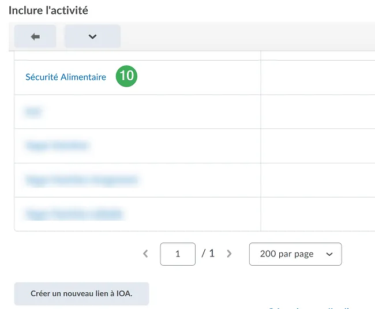Viewport: 375px width, 309px height.
Task: Click the green number 10 badge
Action: click(x=126, y=77)
